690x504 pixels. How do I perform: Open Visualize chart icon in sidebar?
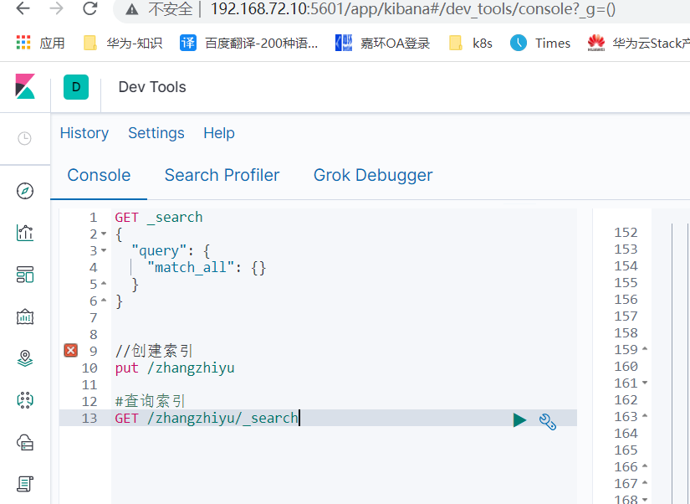25,233
